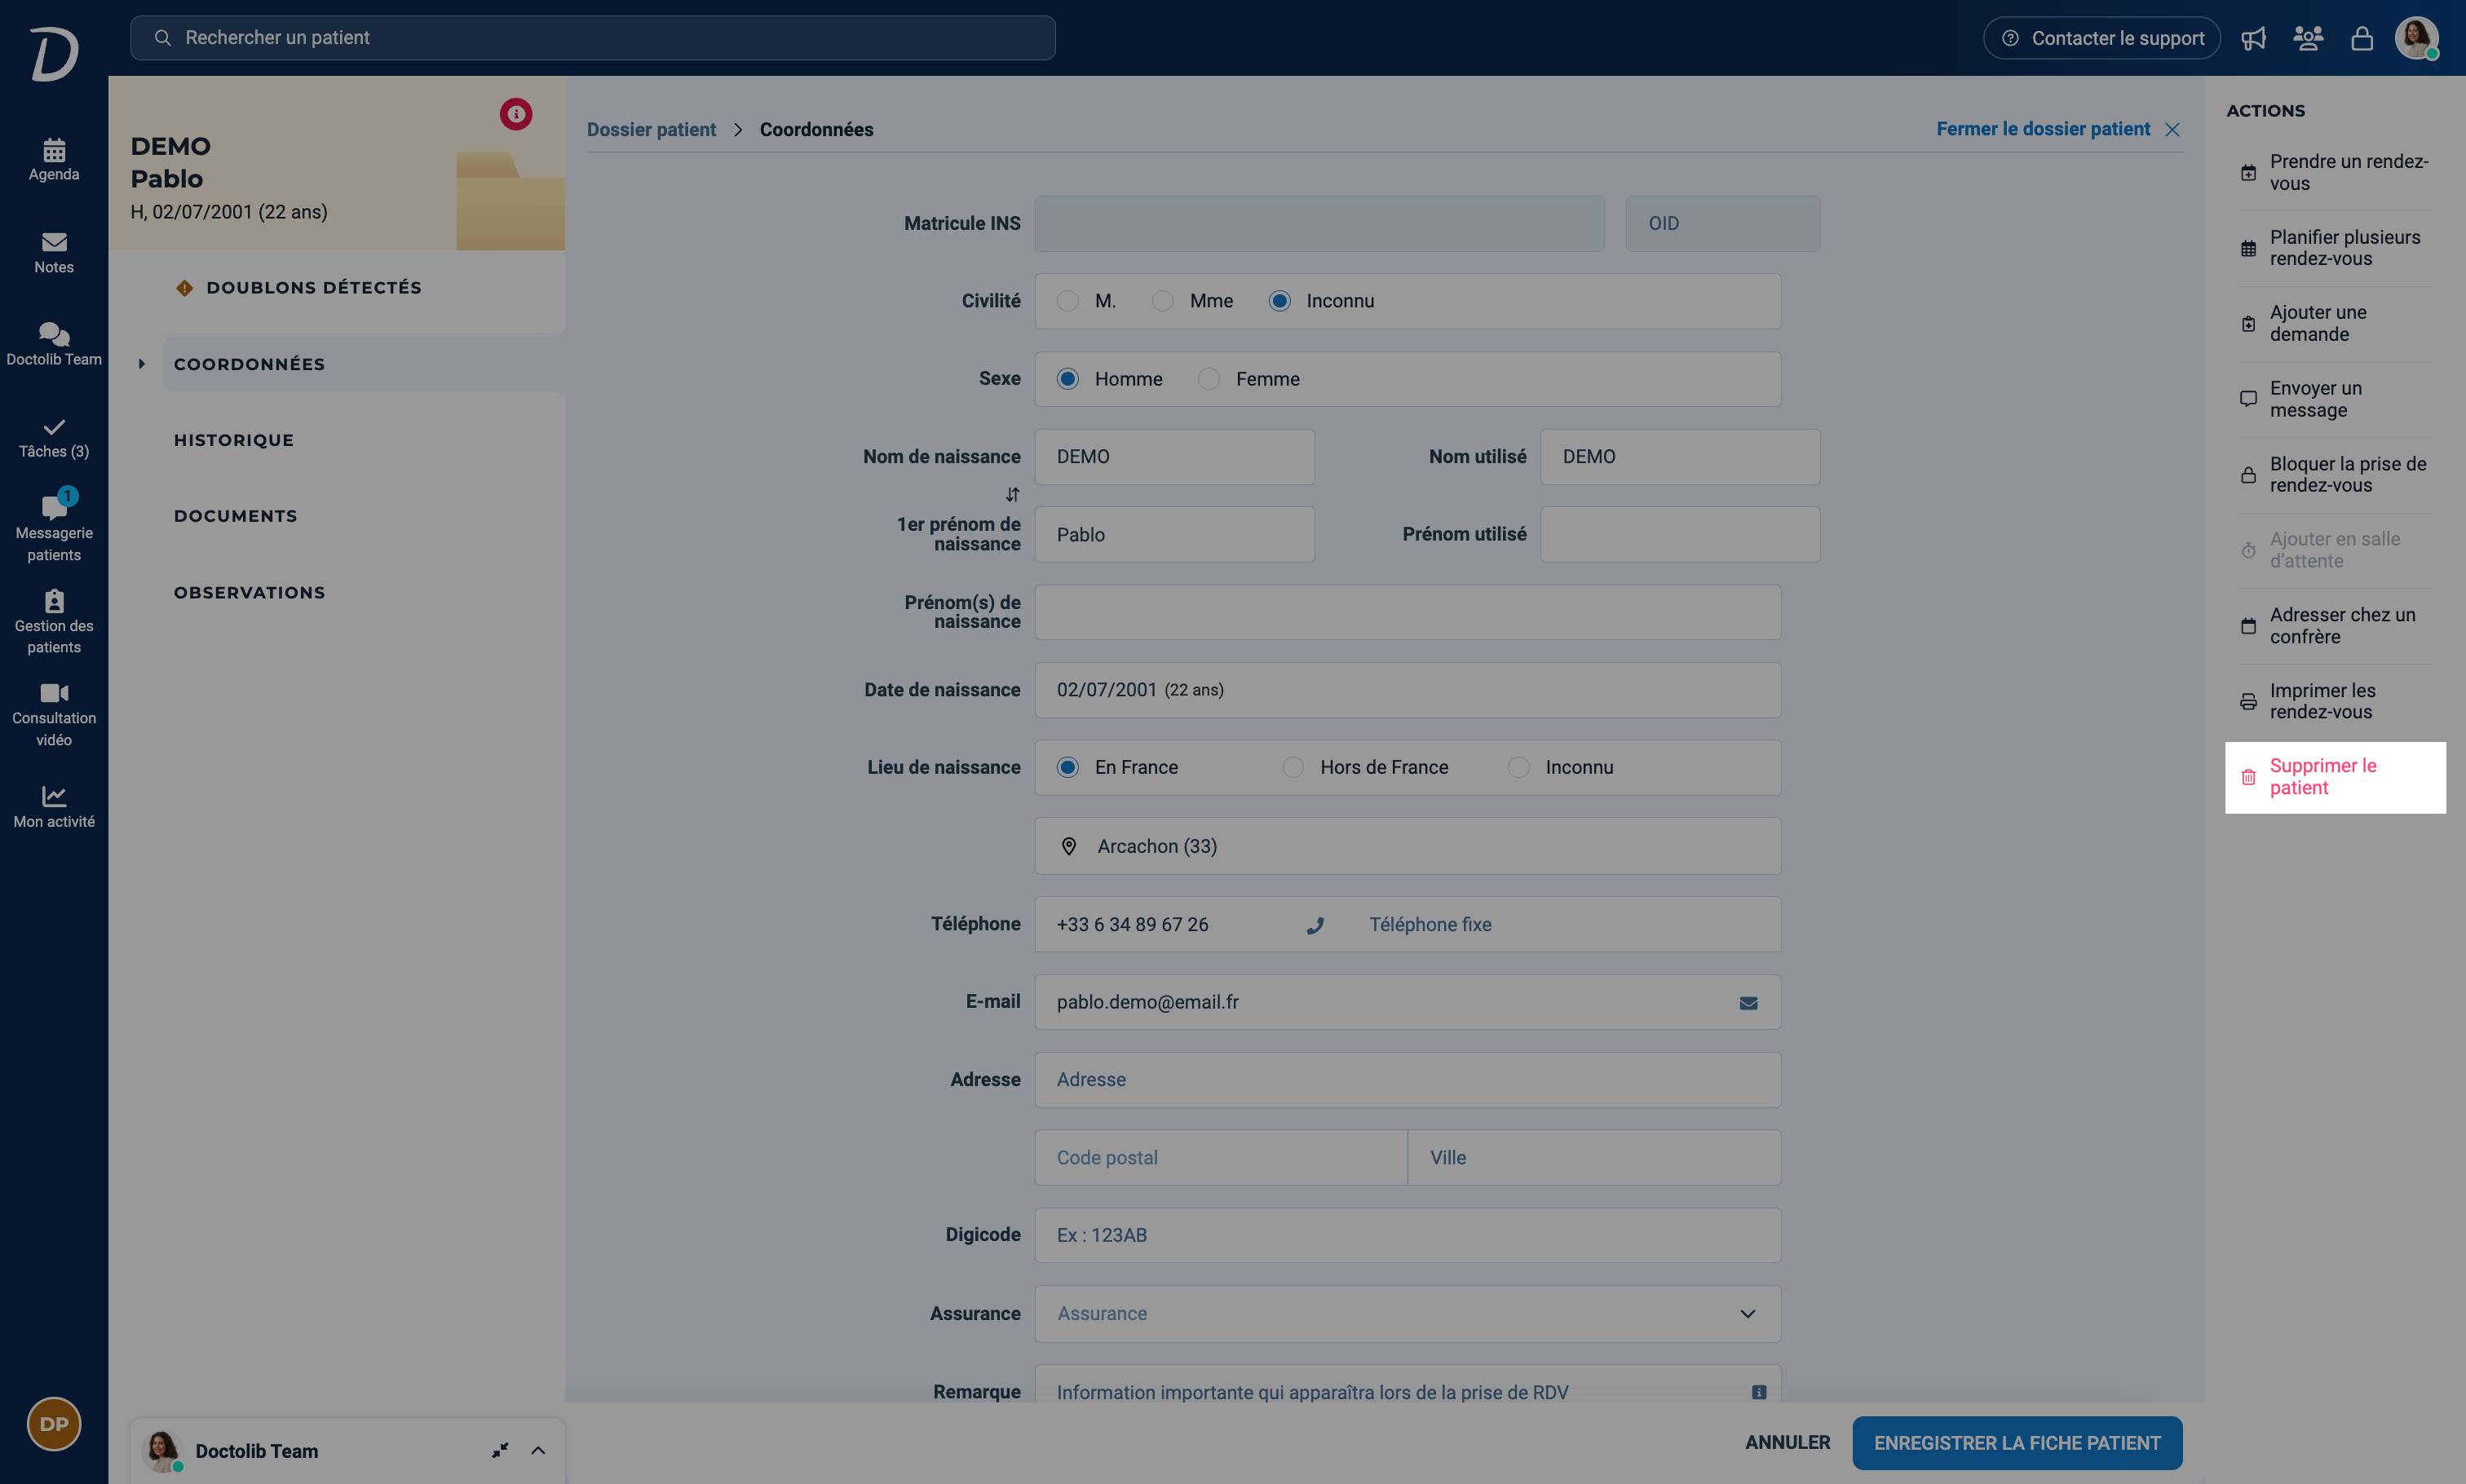Select birthplace En France radio
This screenshot has width=2466, height=1484.
[x=1068, y=767]
